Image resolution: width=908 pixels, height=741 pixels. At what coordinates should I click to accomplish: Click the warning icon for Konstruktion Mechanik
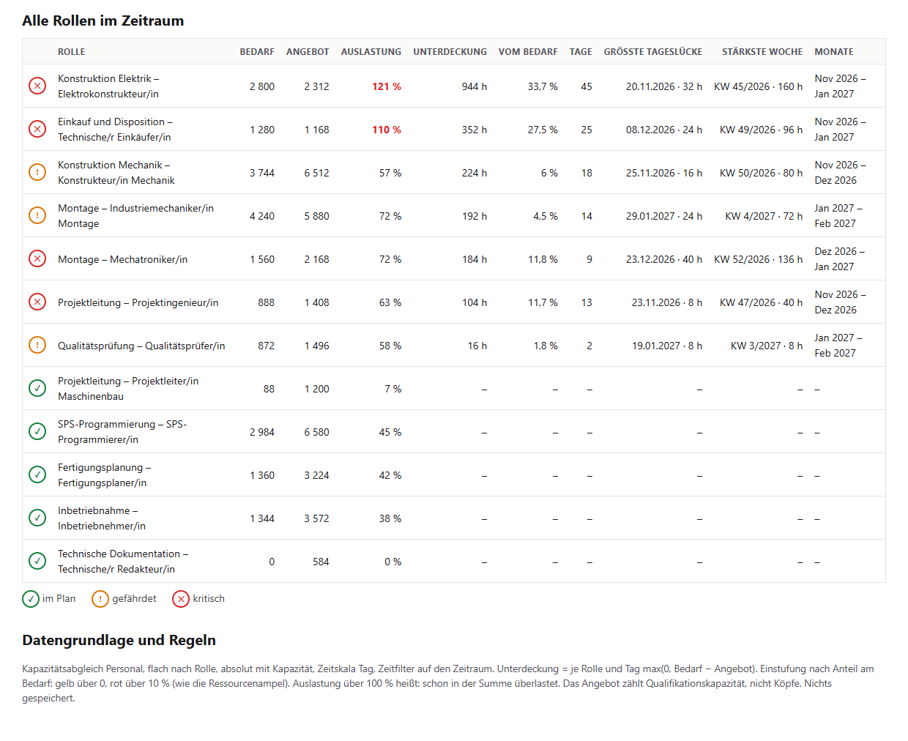tap(37, 173)
